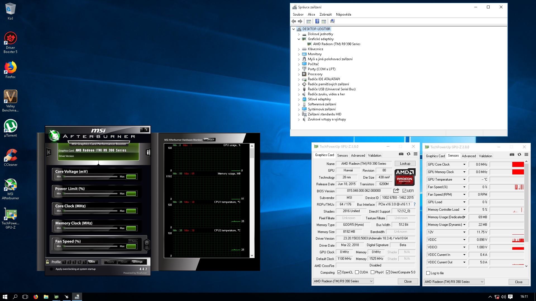Viewport: 536px width, 301px height.
Task: Open taskbar search
Action: [x=15, y=297]
